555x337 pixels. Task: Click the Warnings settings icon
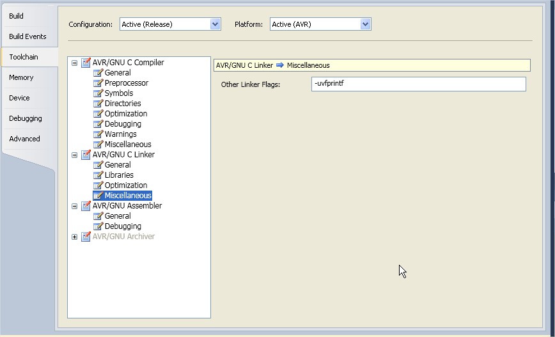[x=98, y=134]
